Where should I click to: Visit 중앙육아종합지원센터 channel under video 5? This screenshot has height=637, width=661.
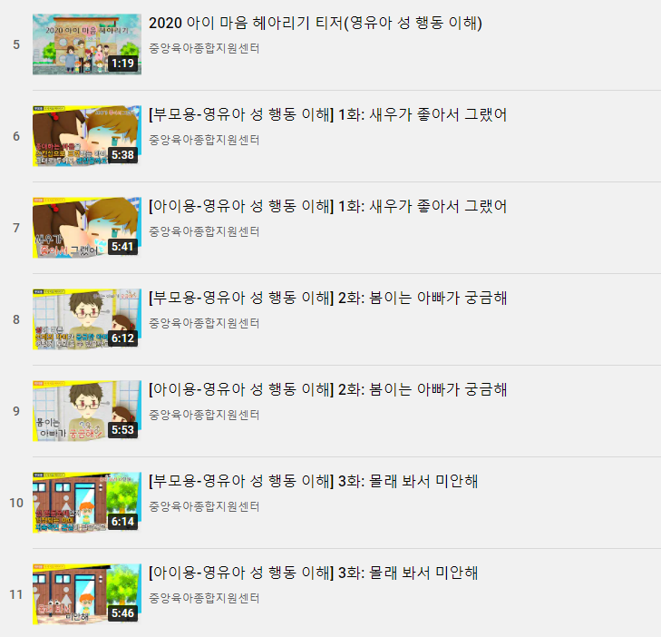coord(204,48)
